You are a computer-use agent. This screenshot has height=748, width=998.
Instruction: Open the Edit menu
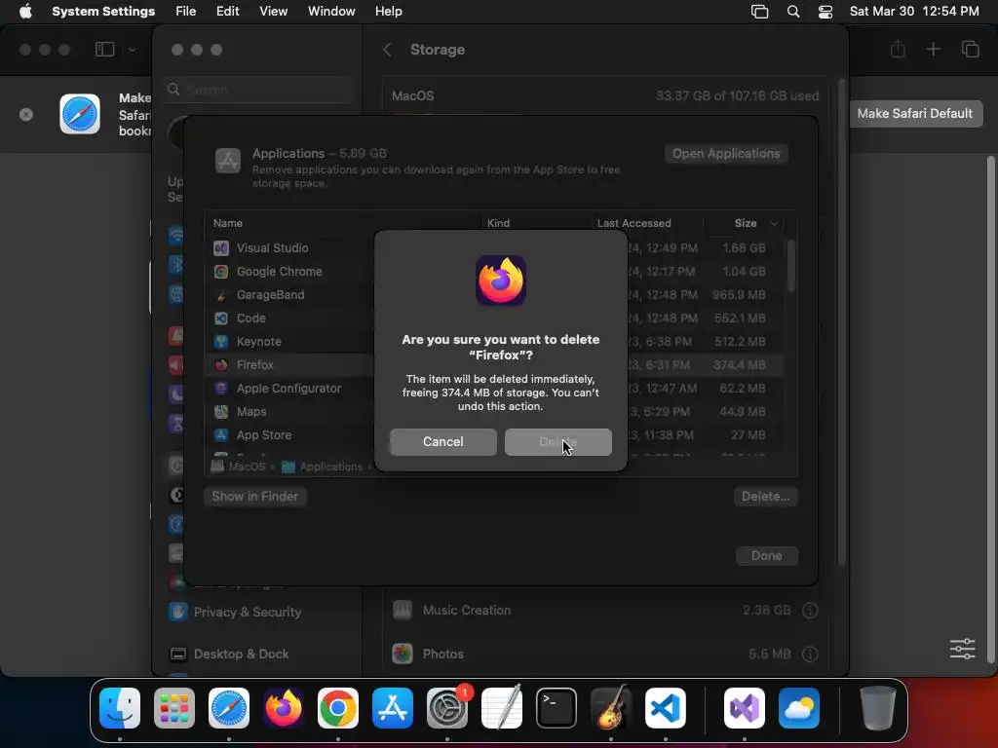tap(227, 12)
